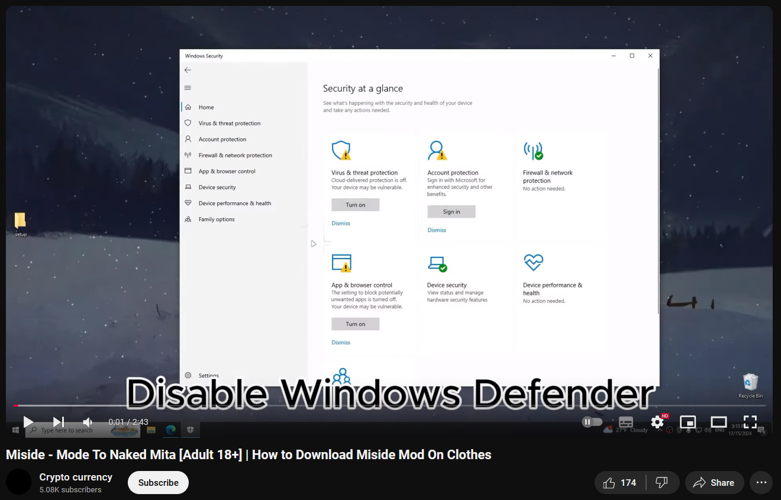
Task: Dislike the video
Action: [663, 483]
